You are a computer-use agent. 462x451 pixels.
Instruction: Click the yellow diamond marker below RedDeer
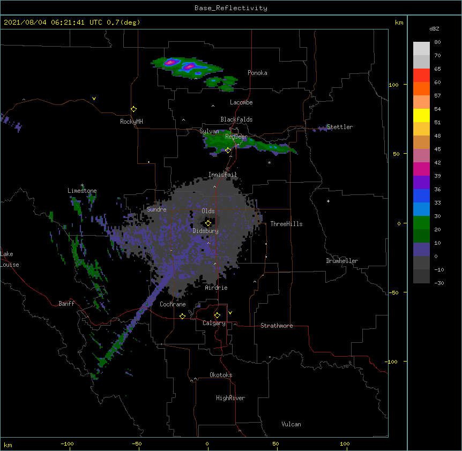click(x=228, y=151)
